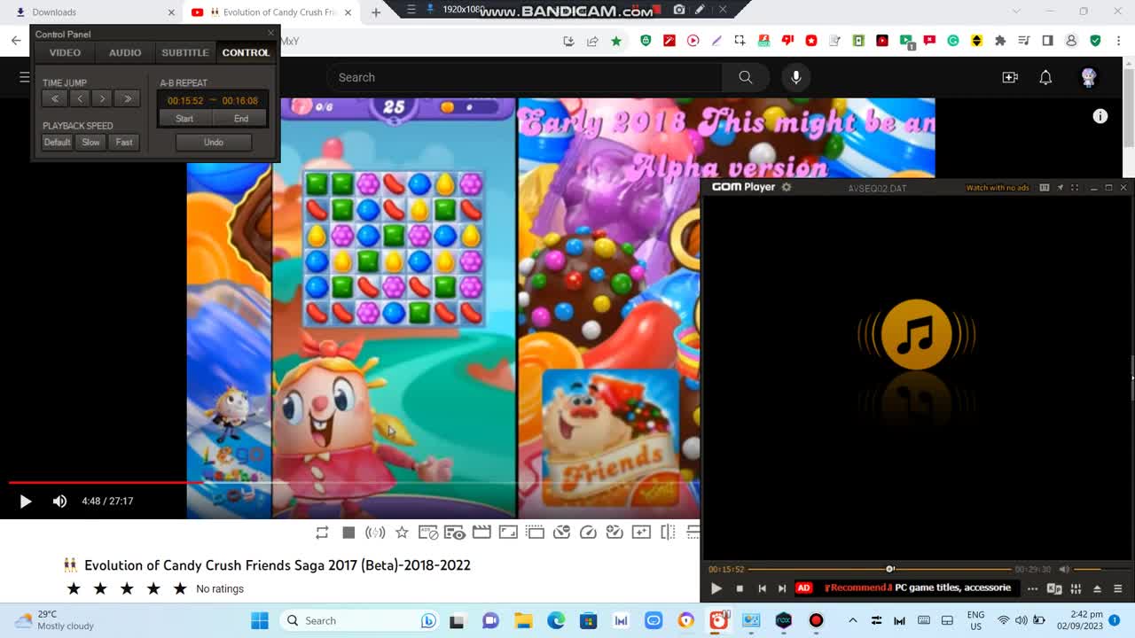This screenshot has width=1135, height=638.
Task: Show video info card icon
Action: [1100, 116]
